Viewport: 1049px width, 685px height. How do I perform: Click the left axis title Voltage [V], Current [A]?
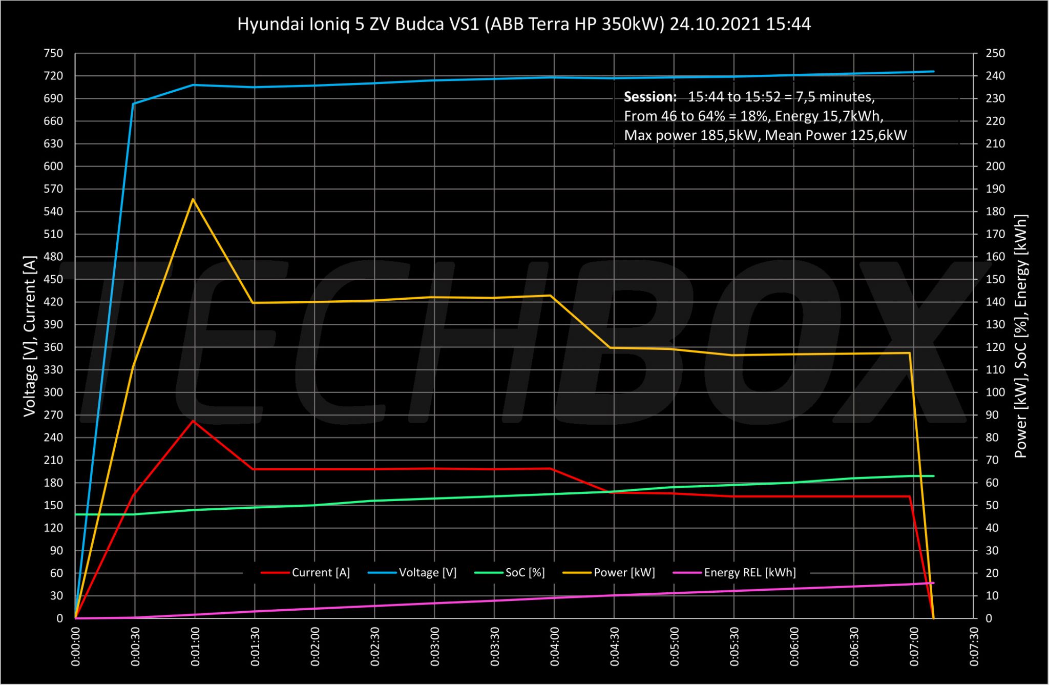click(30, 336)
